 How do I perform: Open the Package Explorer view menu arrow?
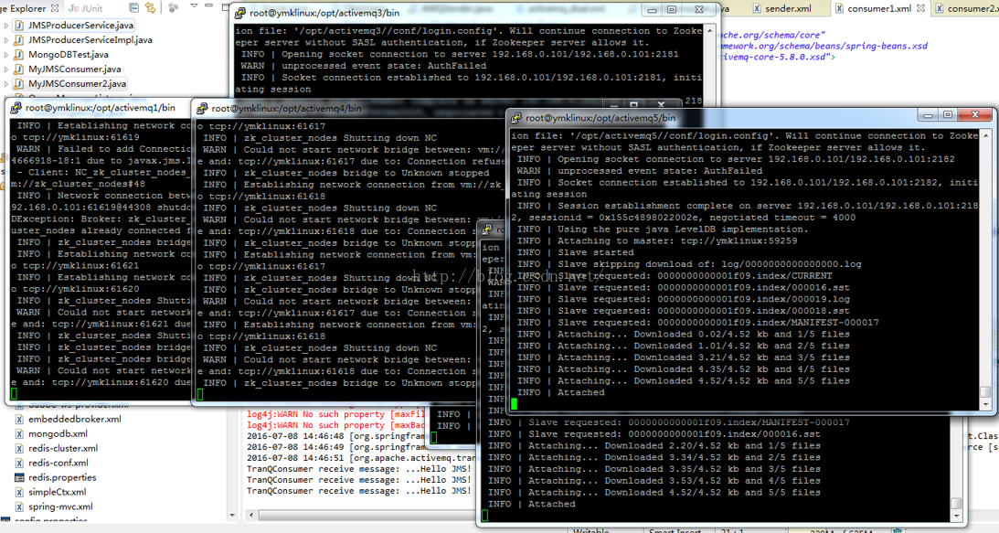195,6
